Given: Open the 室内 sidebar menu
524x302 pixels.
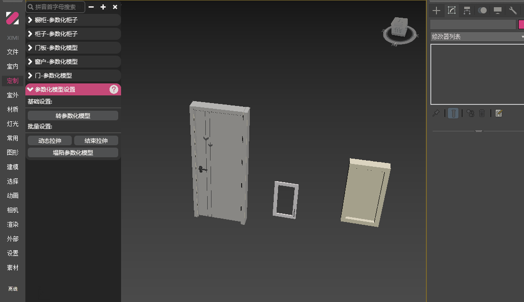Looking at the screenshot, I should point(13,66).
